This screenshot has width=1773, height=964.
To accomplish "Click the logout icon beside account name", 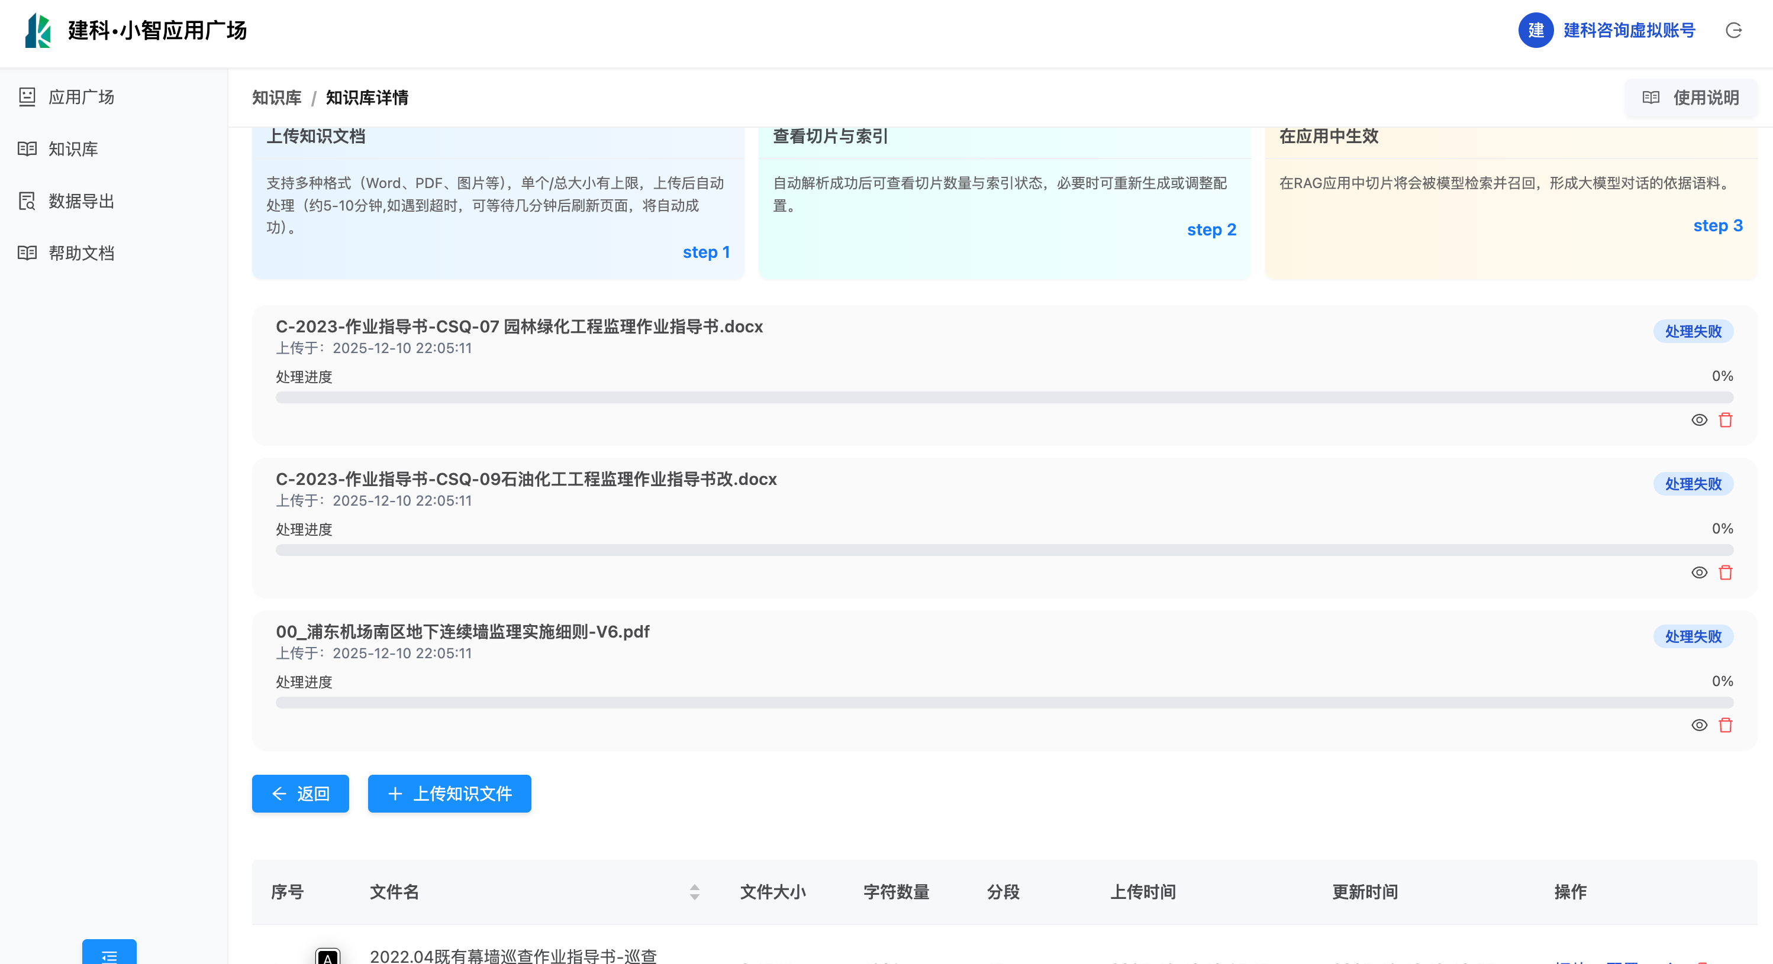I will 1733,30.
